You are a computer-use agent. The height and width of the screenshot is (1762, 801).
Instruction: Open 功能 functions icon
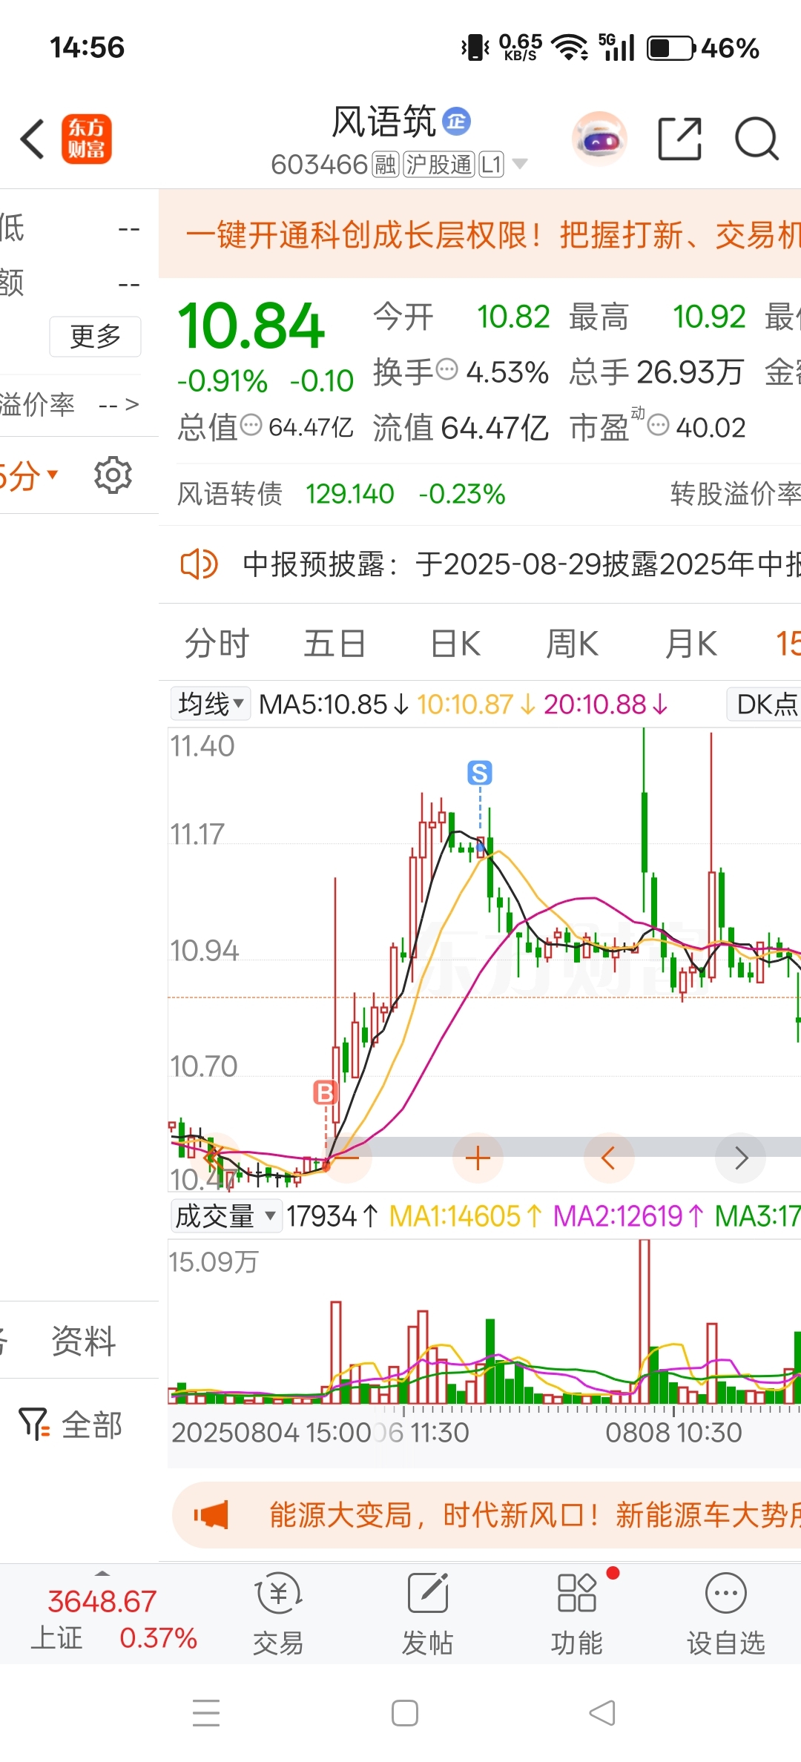(x=577, y=1593)
